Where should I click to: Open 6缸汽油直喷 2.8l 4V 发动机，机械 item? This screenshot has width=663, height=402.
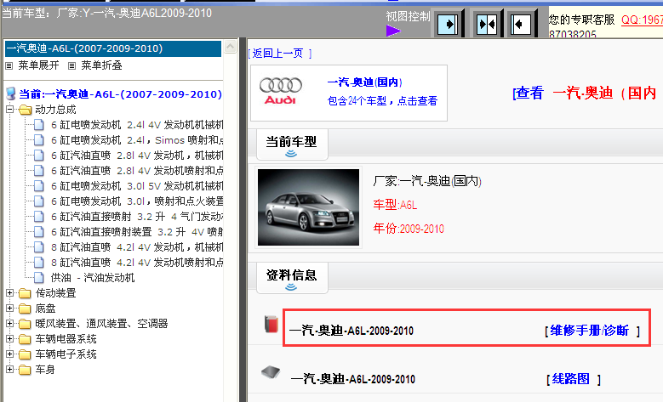tap(137, 156)
